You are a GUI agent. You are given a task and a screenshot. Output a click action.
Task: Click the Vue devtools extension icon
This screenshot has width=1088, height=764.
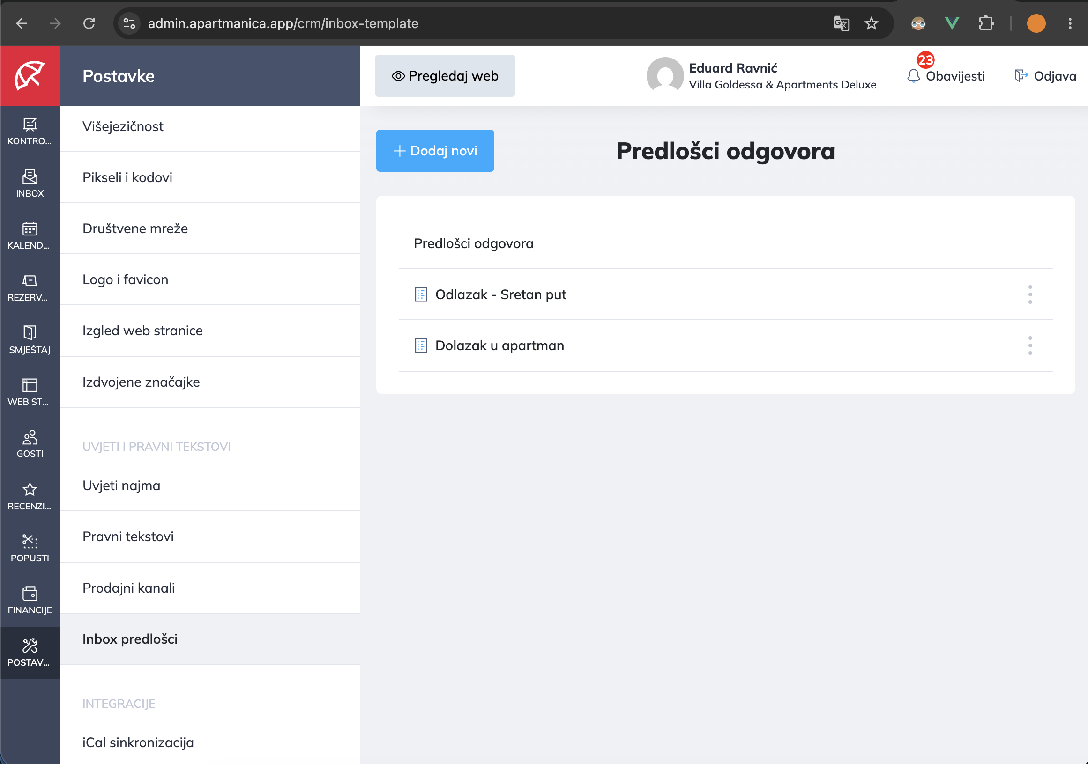click(x=952, y=23)
